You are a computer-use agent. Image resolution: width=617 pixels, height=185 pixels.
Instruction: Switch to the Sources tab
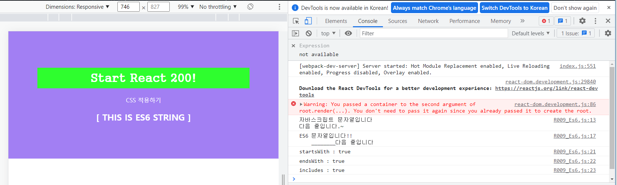pyautogui.click(x=398, y=21)
